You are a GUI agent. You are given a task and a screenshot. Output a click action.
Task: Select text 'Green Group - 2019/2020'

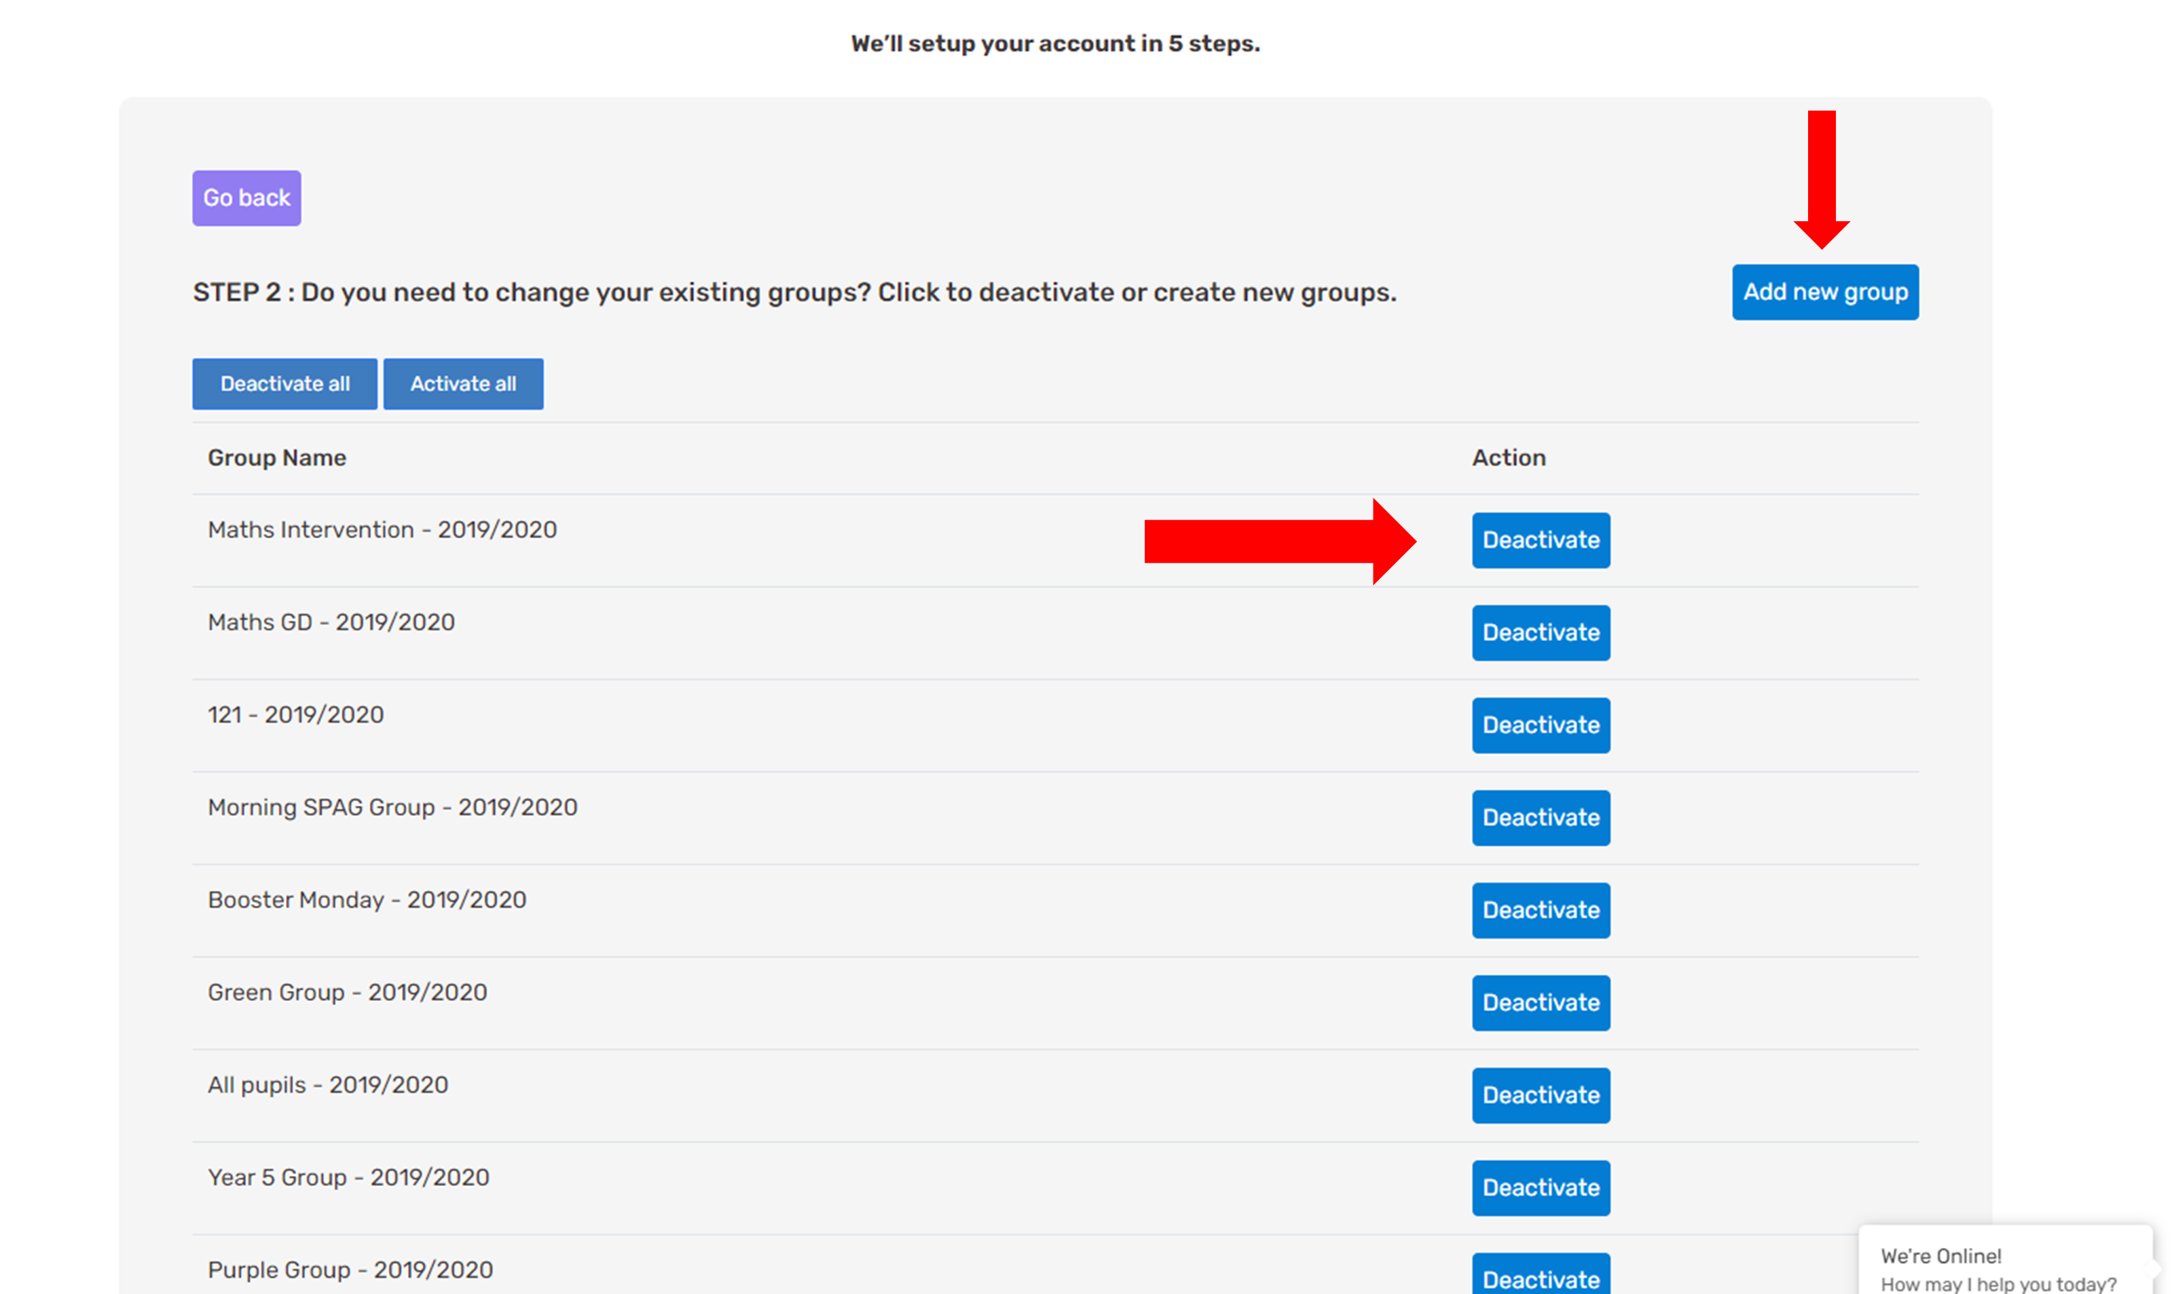click(347, 992)
